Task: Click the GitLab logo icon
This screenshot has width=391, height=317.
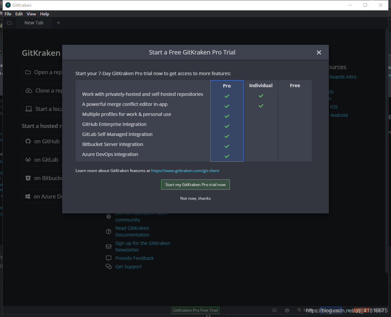Action: tap(28, 160)
